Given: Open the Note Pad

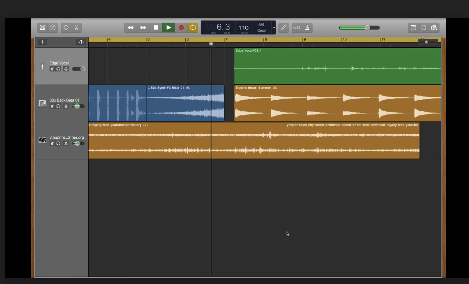Looking at the screenshot, I should click(414, 28).
